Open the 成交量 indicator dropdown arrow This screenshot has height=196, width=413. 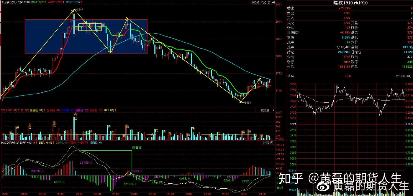tap(273, 110)
